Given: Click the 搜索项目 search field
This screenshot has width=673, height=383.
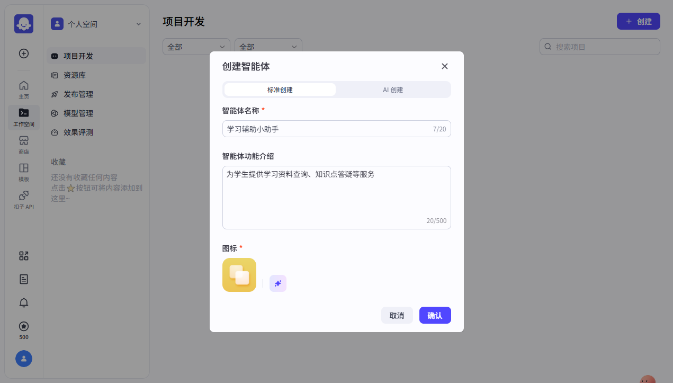Looking at the screenshot, I should [x=599, y=47].
